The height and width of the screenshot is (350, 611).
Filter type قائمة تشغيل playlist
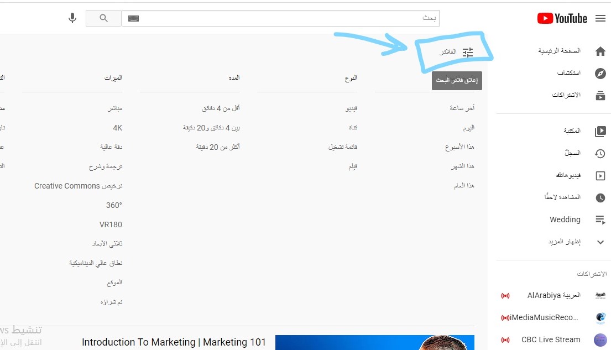[342, 147]
